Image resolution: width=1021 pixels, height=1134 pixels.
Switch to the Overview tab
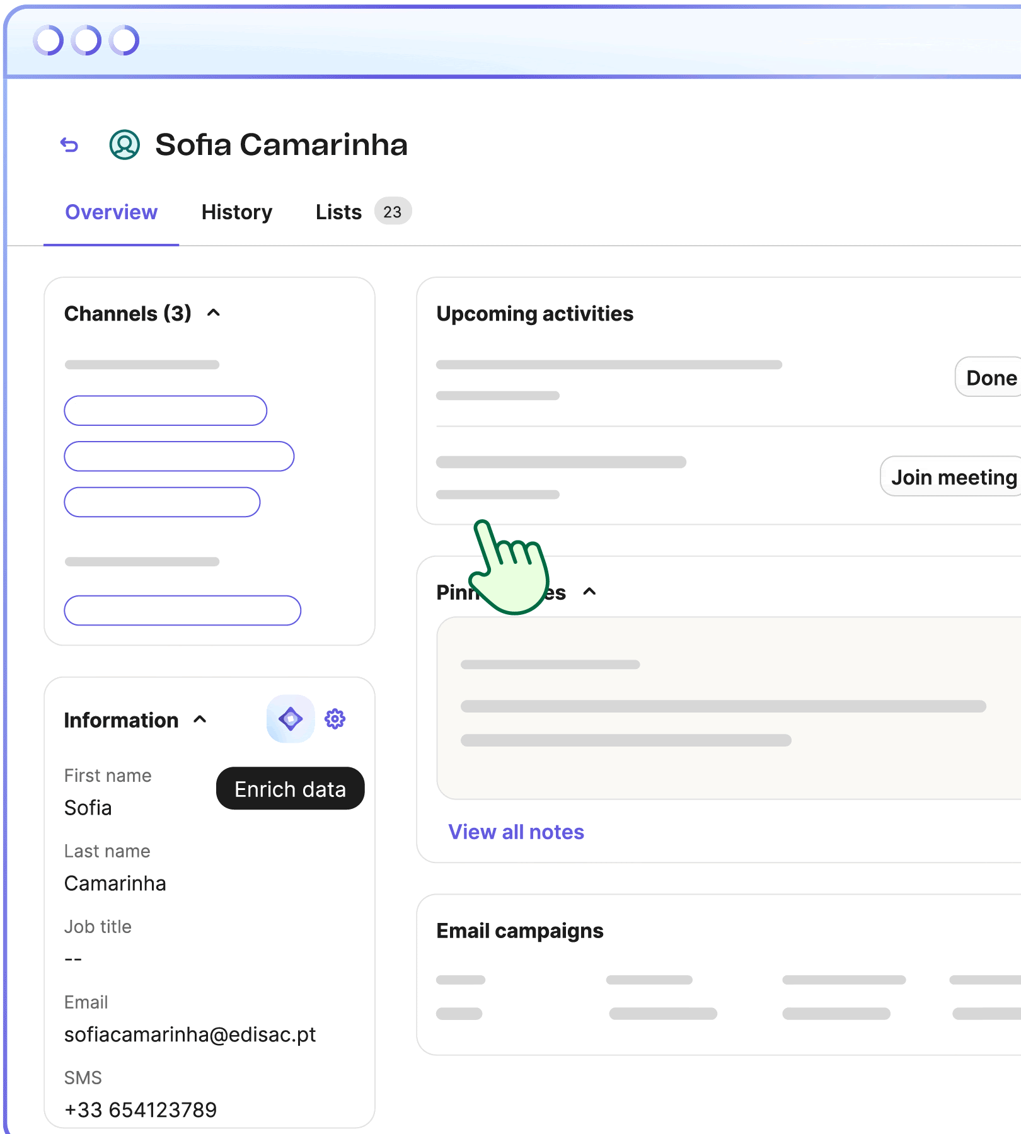coord(111,212)
